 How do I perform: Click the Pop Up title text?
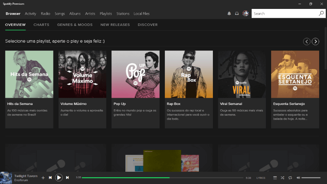tap(120, 104)
